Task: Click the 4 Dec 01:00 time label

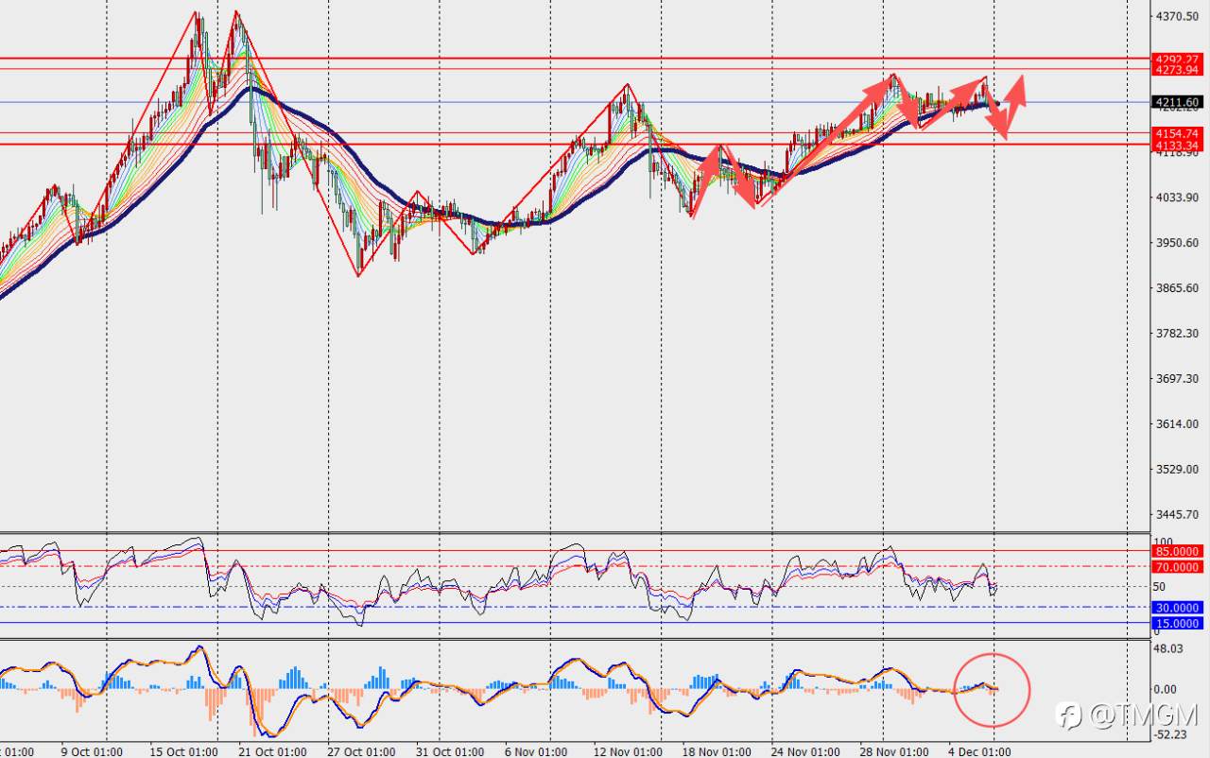Action: click(979, 752)
